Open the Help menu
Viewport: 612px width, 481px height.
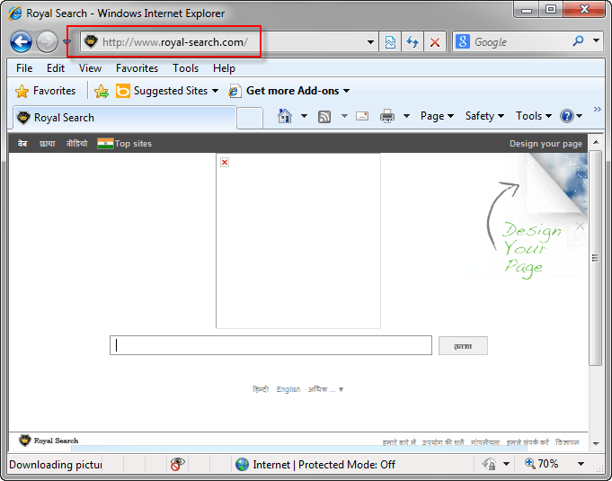pyautogui.click(x=224, y=68)
